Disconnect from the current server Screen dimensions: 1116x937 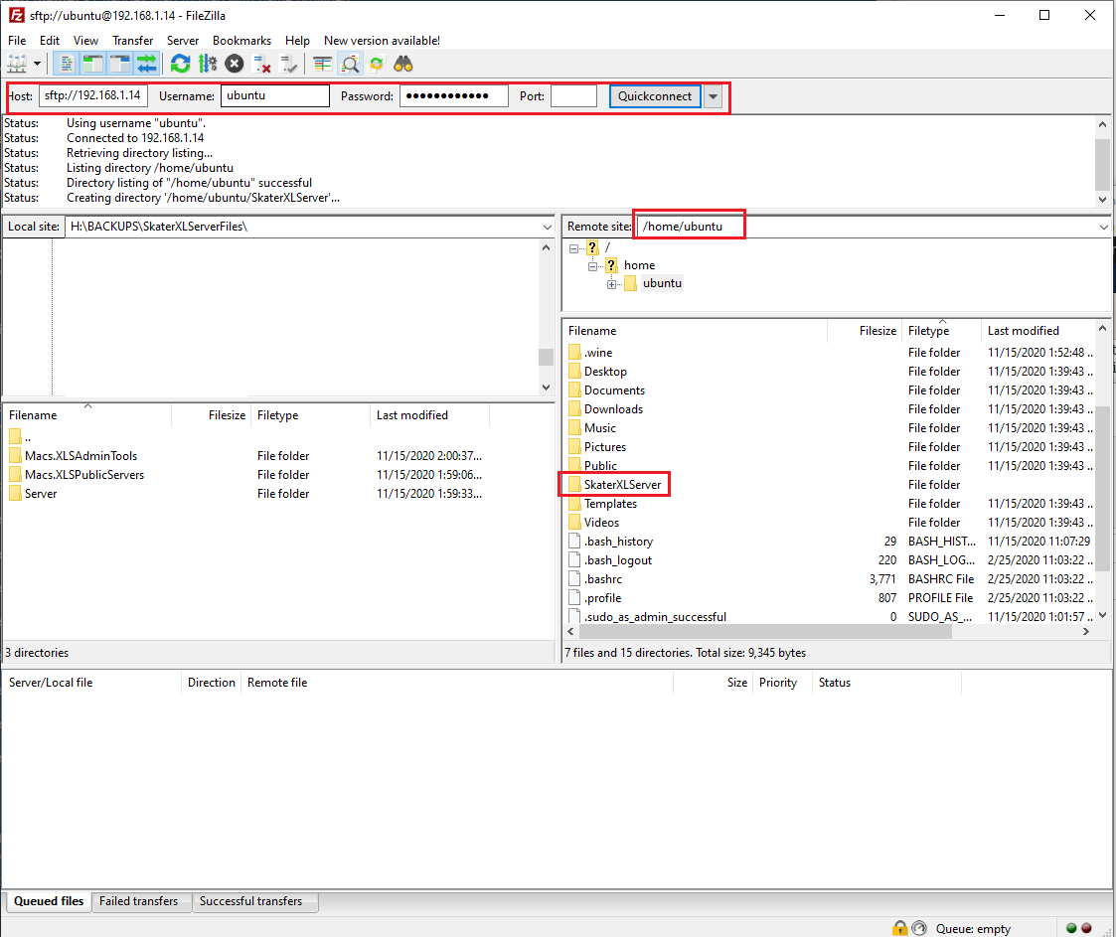[x=261, y=64]
